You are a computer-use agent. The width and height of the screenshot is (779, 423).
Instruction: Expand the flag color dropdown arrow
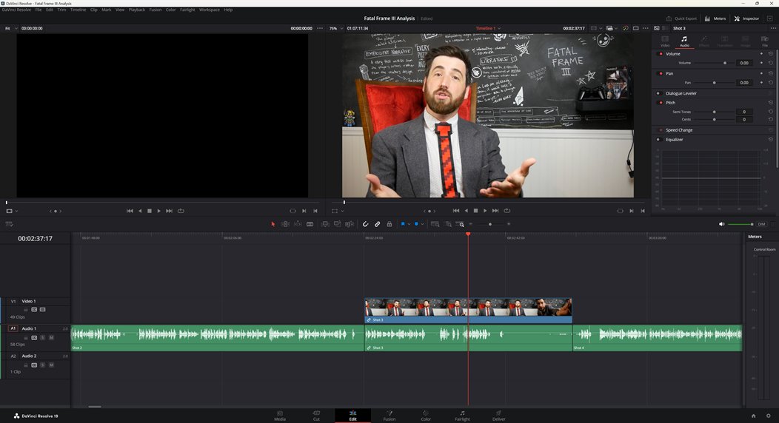[409, 224]
